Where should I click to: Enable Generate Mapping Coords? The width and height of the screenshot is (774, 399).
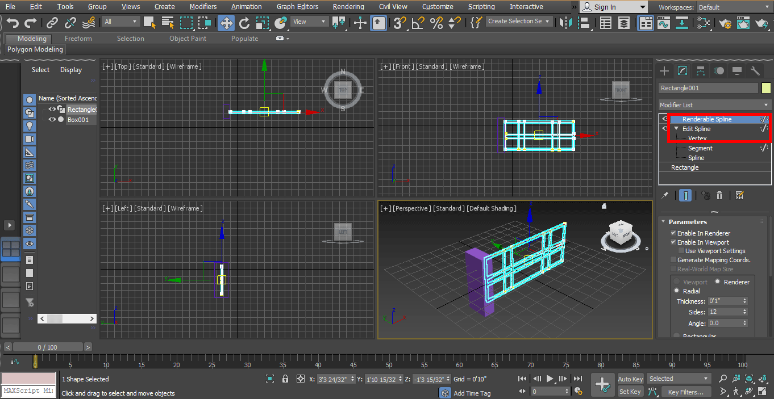(x=674, y=259)
